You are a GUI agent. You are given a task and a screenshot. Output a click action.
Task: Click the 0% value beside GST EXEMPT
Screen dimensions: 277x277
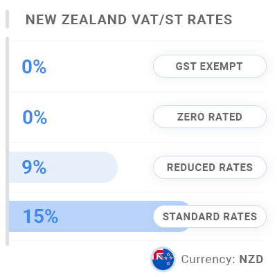[x=34, y=66]
